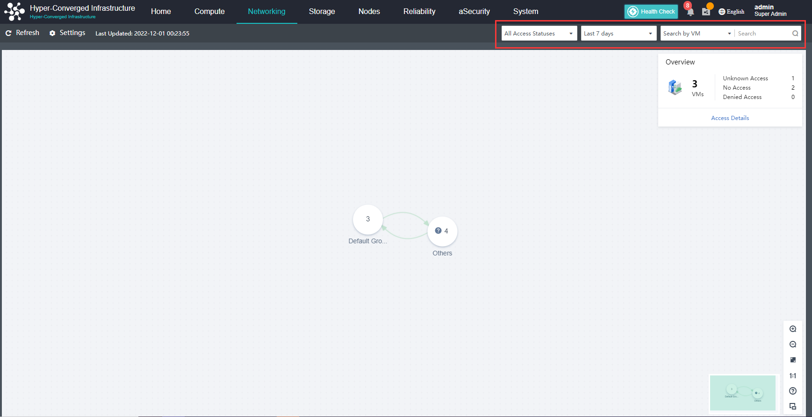Zoom in on the topology map
812x417 pixels.
(793, 329)
